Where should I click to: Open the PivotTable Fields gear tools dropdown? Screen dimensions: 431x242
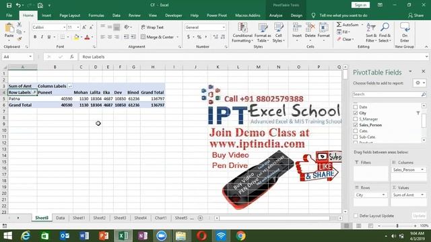pos(420,83)
